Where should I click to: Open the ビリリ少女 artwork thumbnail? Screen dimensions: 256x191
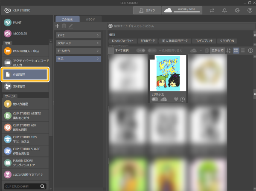(168, 73)
